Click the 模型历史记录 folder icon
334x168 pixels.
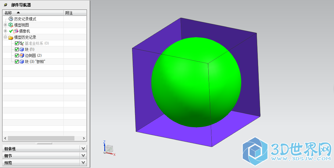[11, 38]
